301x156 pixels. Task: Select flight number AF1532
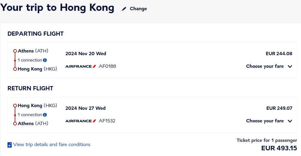tap(107, 121)
